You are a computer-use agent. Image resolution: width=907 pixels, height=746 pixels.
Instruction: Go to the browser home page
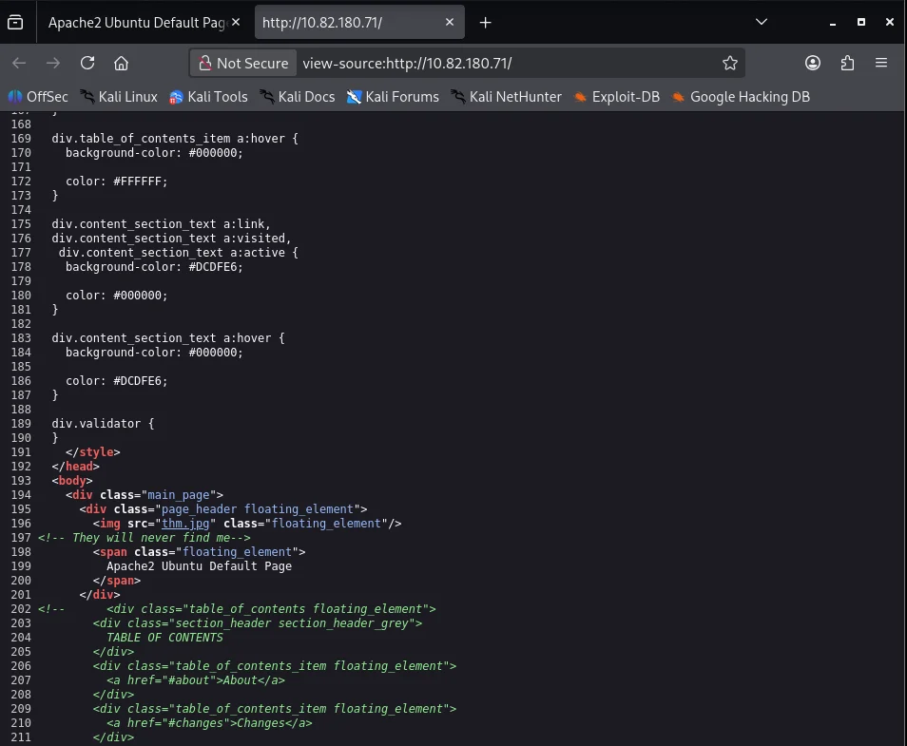click(121, 63)
